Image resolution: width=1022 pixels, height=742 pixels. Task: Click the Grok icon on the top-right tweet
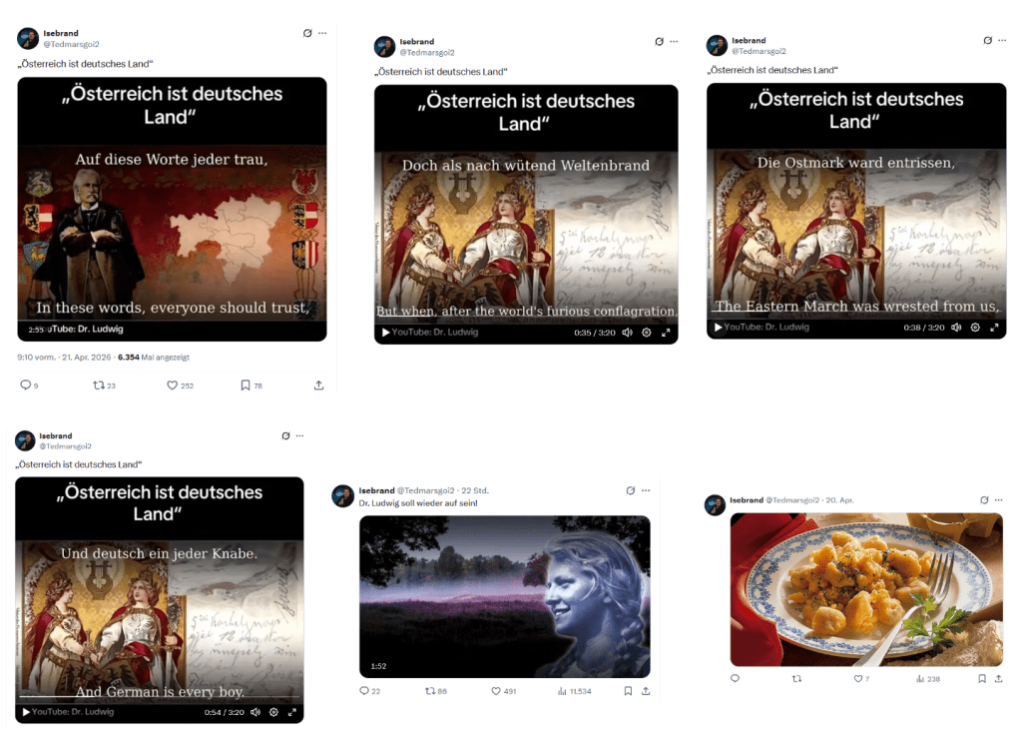(x=987, y=40)
